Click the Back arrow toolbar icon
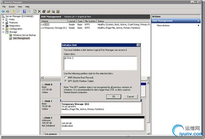This screenshot has height=139, width=205. coord(3,11)
